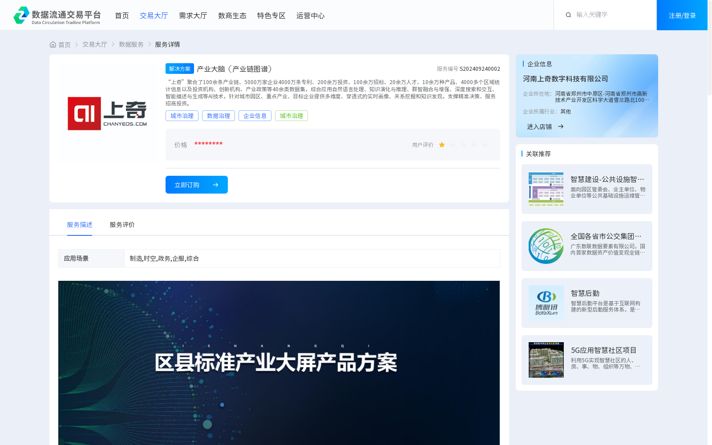
Task: Open 5G应用智慧社区项目 thumbnail
Action: tap(546, 360)
